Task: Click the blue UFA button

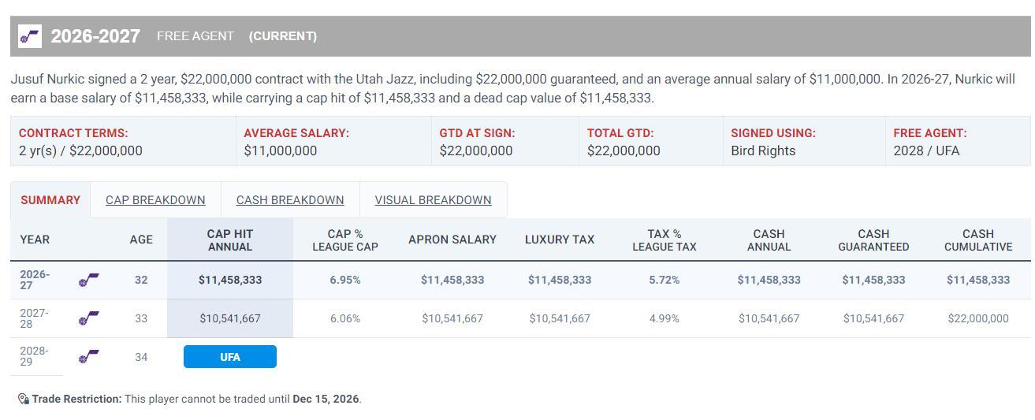Action: coord(230,357)
